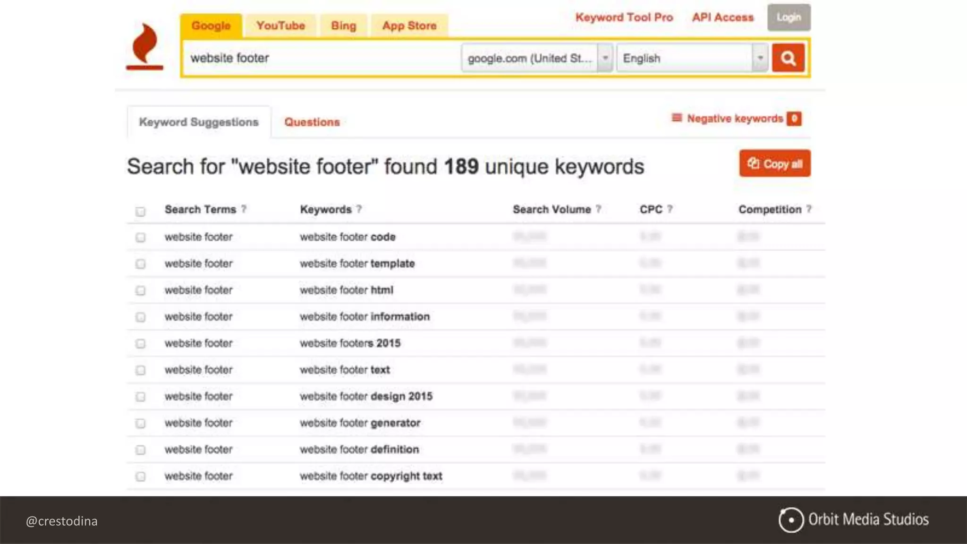This screenshot has width=967, height=544.
Task: Open Keyword Tool Pro link
Action: pos(624,17)
